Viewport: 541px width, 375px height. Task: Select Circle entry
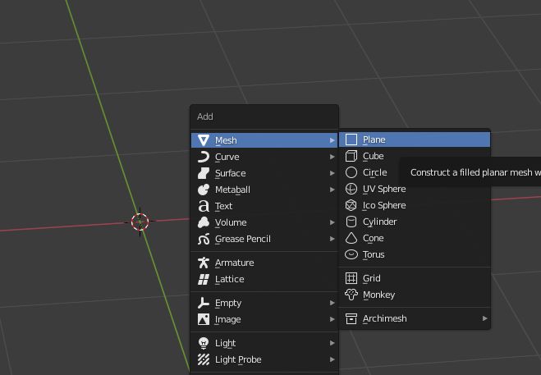click(415, 172)
